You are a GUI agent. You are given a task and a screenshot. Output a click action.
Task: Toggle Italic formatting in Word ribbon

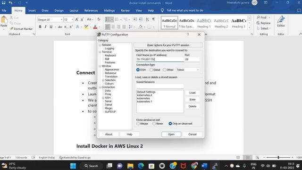45,27
